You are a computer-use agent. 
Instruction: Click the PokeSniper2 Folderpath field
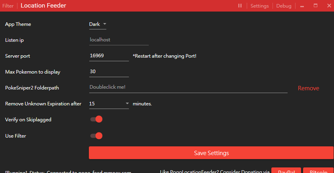click(x=188, y=87)
